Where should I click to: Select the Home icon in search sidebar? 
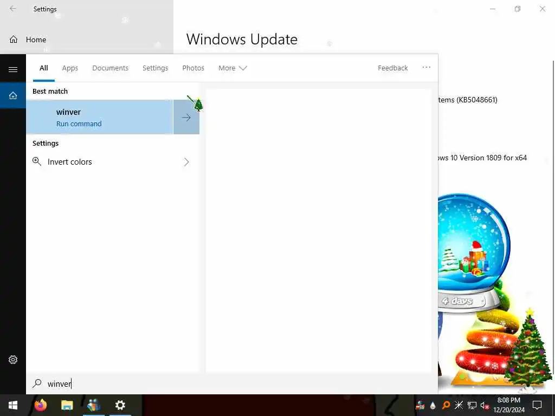13,95
